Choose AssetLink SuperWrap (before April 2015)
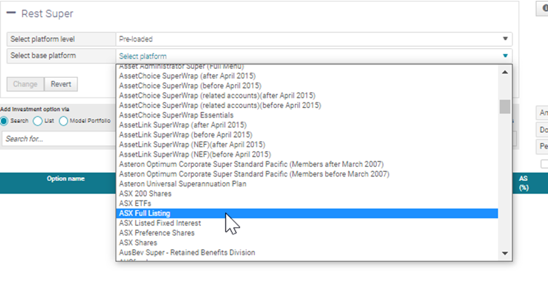Viewport: 548px width, 296px height. [x=307, y=135]
